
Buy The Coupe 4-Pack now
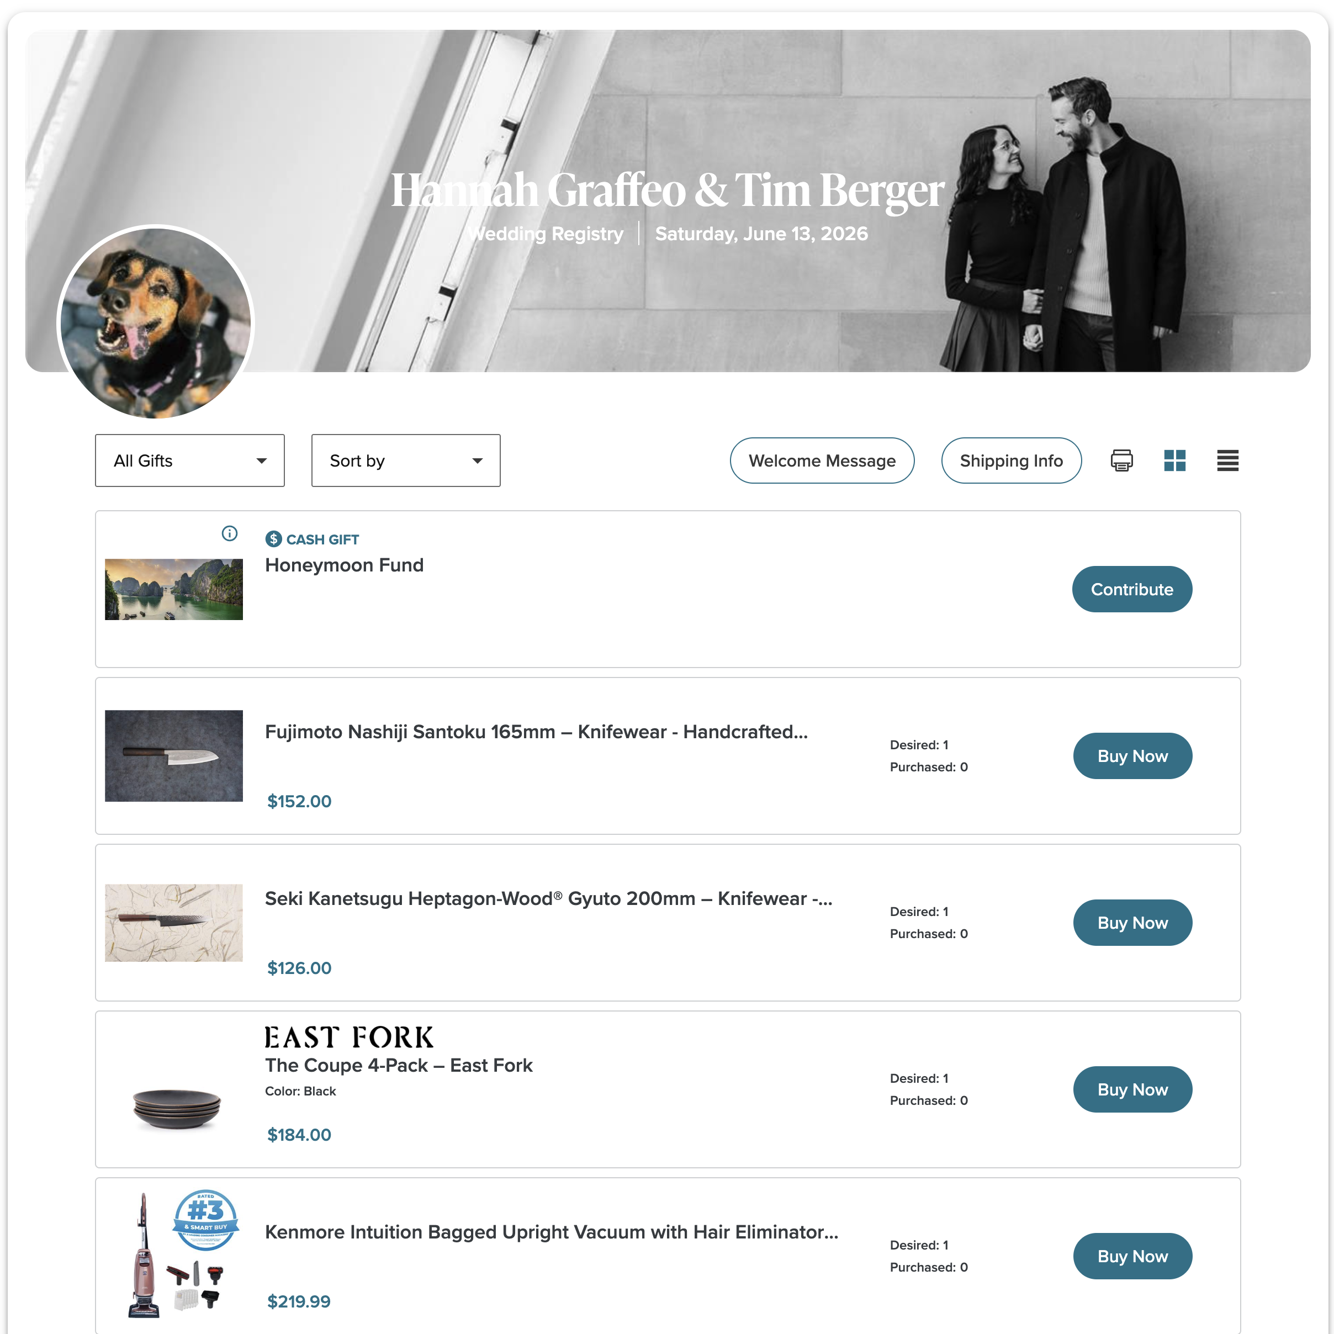(1133, 1089)
